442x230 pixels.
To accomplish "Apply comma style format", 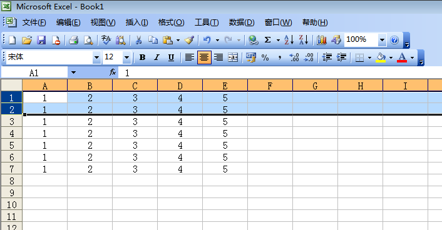I will 280,57.
